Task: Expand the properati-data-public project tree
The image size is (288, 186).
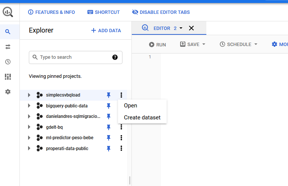Action: (x=29, y=148)
